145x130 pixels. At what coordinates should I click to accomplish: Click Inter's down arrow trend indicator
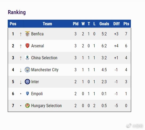click(21, 82)
